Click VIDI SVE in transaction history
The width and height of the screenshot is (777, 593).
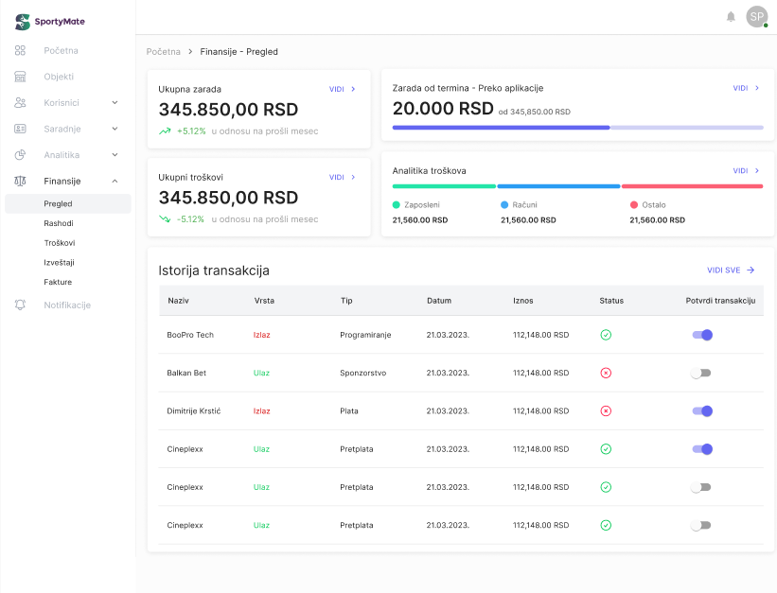click(731, 270)
